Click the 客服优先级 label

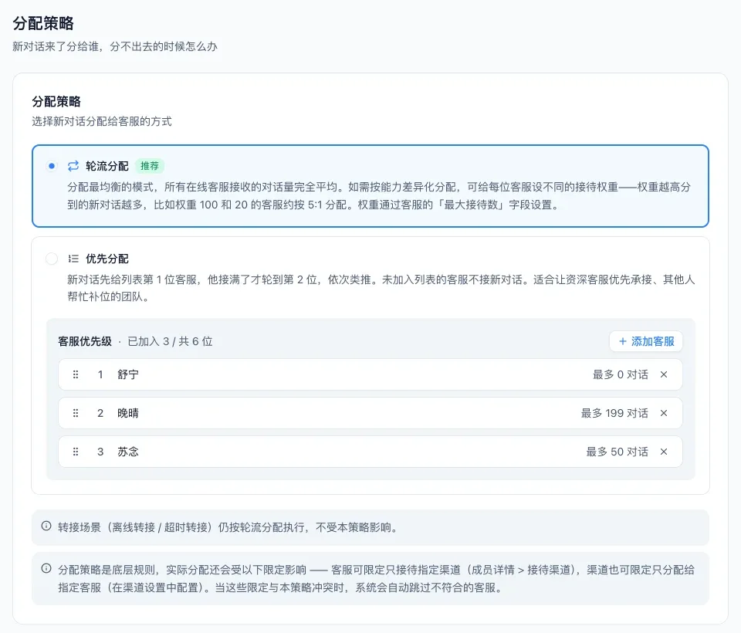pos(85,341)
